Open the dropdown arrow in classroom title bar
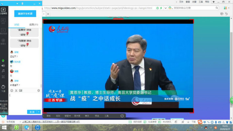Image resolution: width=233 pixels, height=131 pixels. pos(17,4)
